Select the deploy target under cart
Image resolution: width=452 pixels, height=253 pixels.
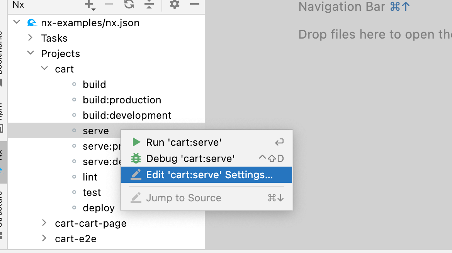(x=99, y=207)
